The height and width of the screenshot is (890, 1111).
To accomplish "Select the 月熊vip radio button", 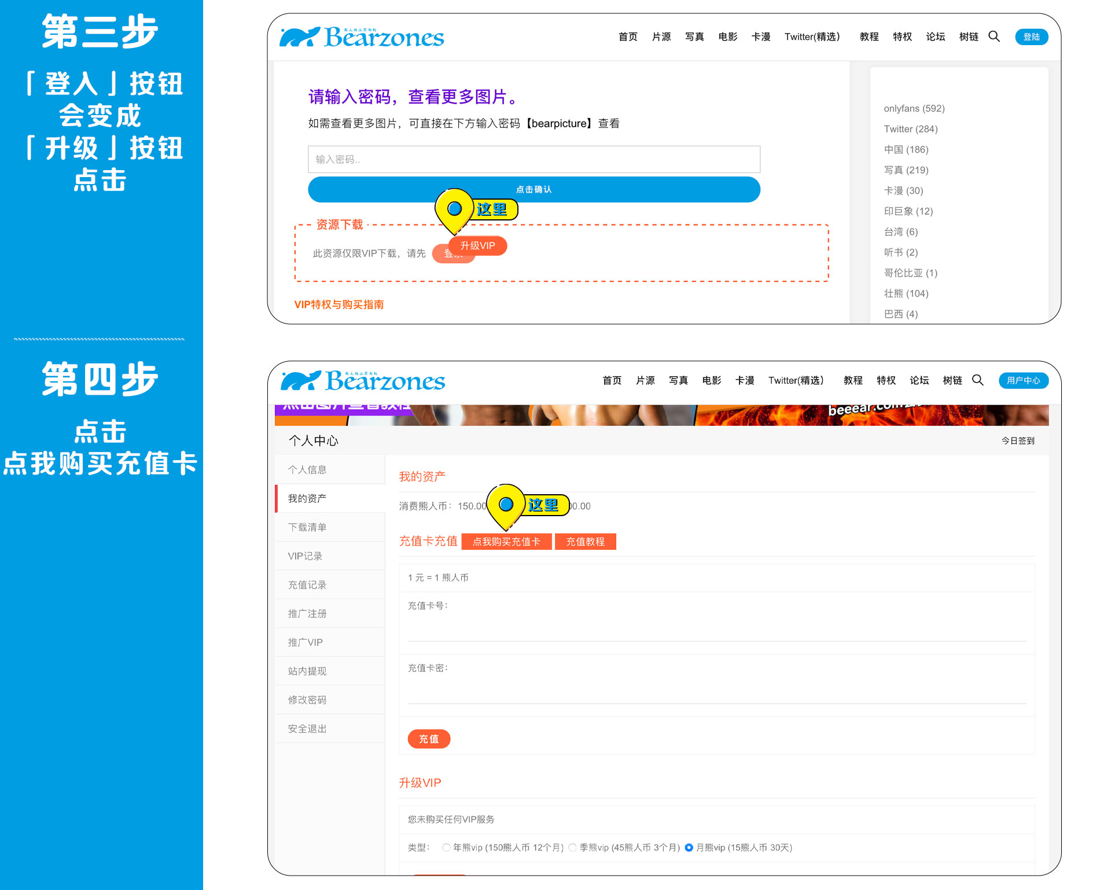I will [689, 847].
